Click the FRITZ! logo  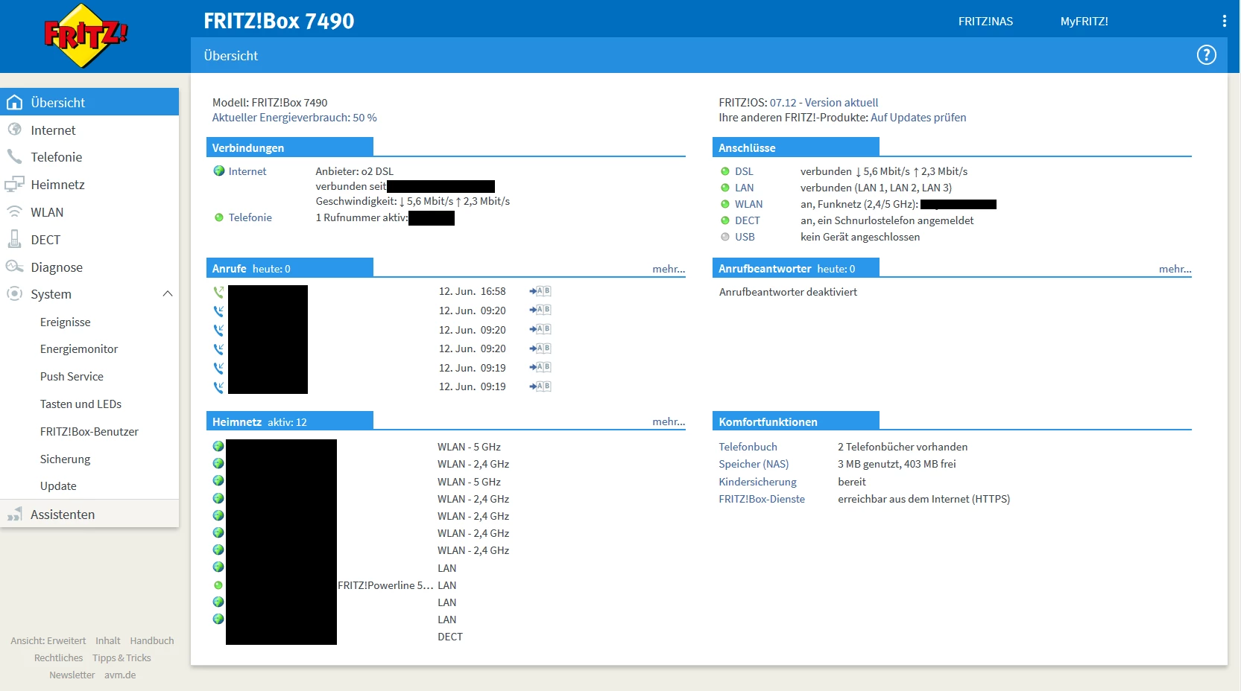[x=86, y=36]
